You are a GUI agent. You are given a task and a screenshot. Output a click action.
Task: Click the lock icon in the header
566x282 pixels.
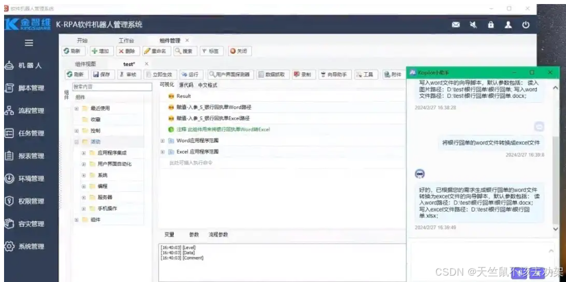coord(491,25)
